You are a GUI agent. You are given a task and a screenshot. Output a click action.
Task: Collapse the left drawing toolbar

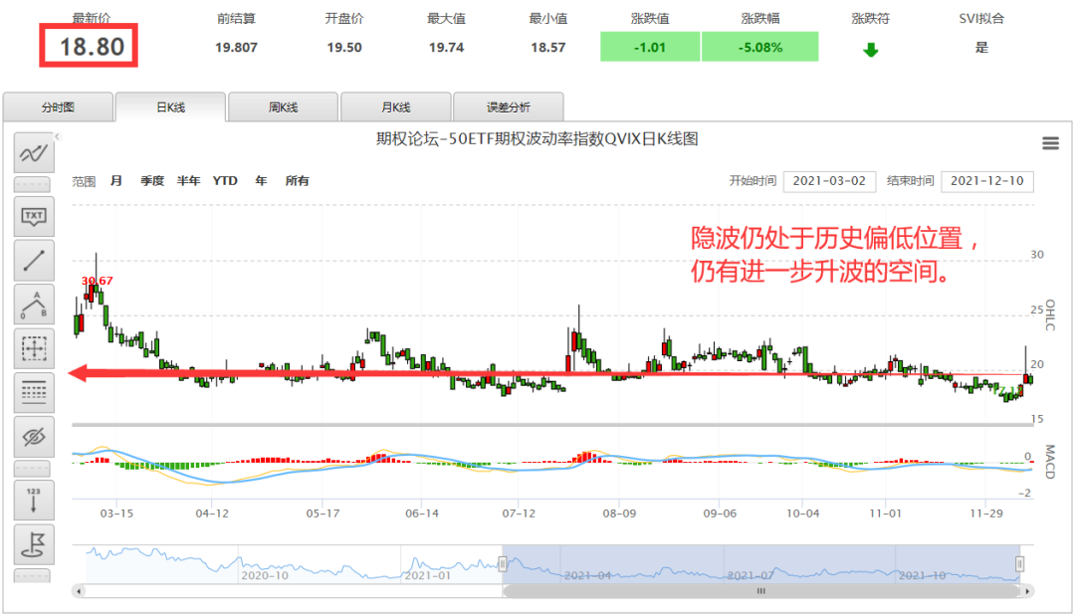58,136
